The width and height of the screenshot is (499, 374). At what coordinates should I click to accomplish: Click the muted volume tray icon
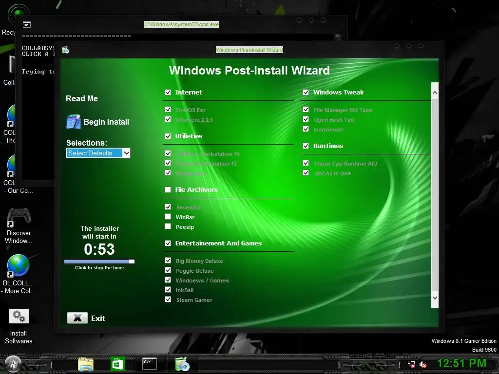tap(423, 364)
